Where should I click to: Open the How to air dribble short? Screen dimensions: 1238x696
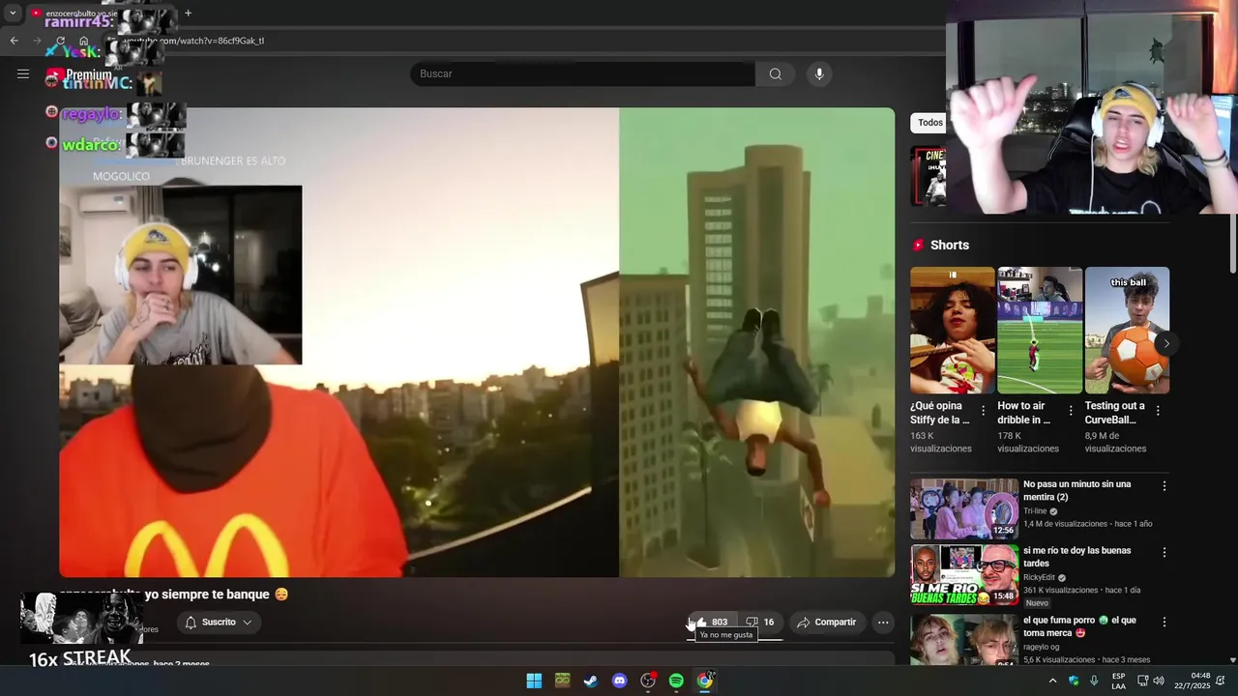point(1040,331)
